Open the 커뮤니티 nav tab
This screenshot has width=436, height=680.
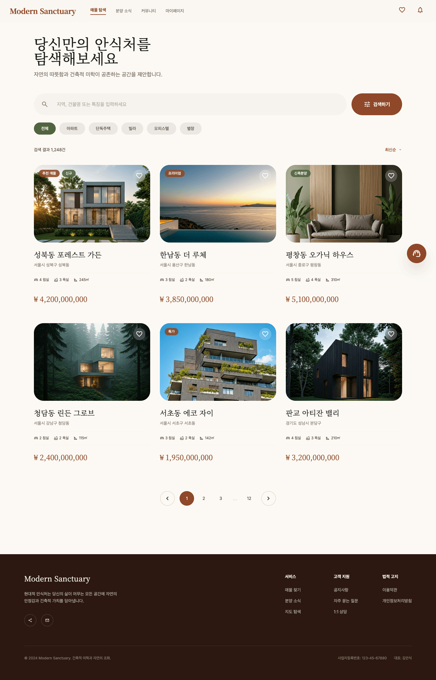[x=148, y=11]
